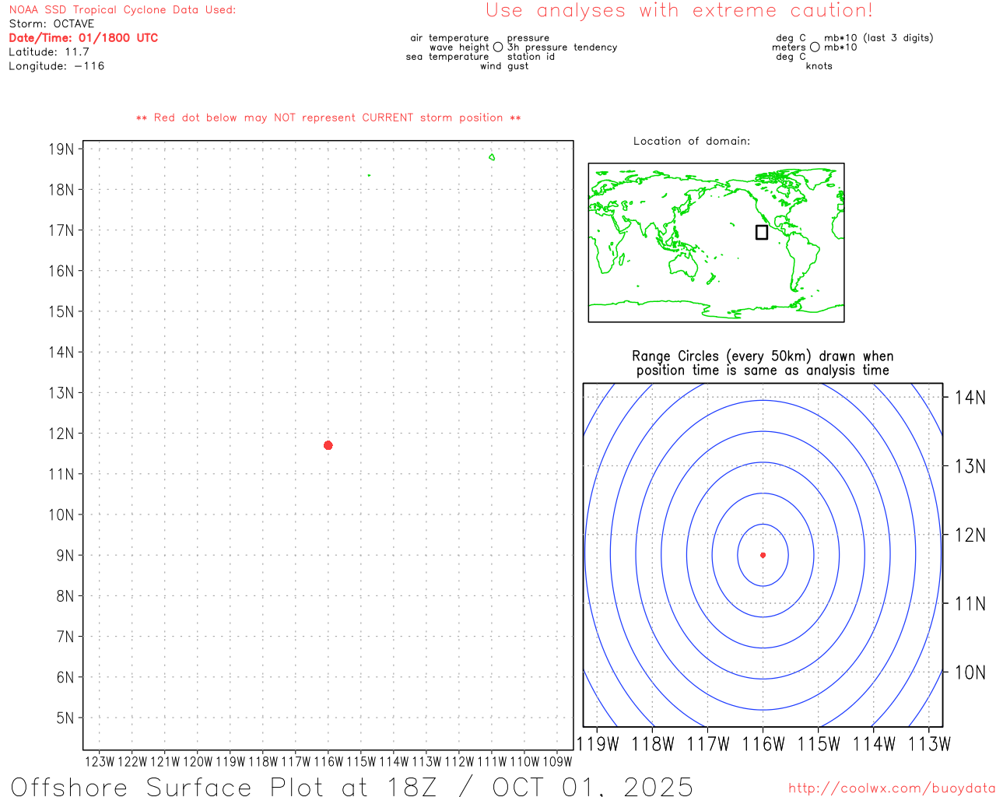
Task: Click the Storm: OCTAVE label
Action: [51, 24]
